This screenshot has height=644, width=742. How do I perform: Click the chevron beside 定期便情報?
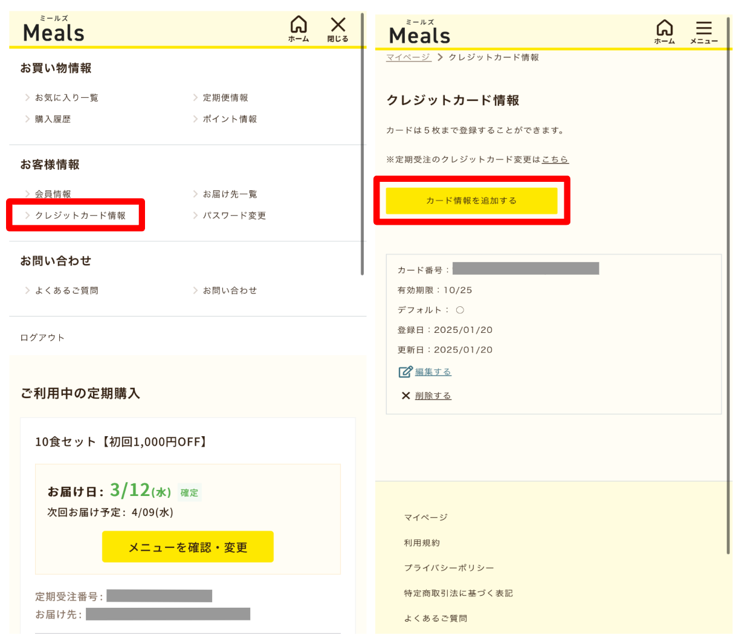pos(195,97)
